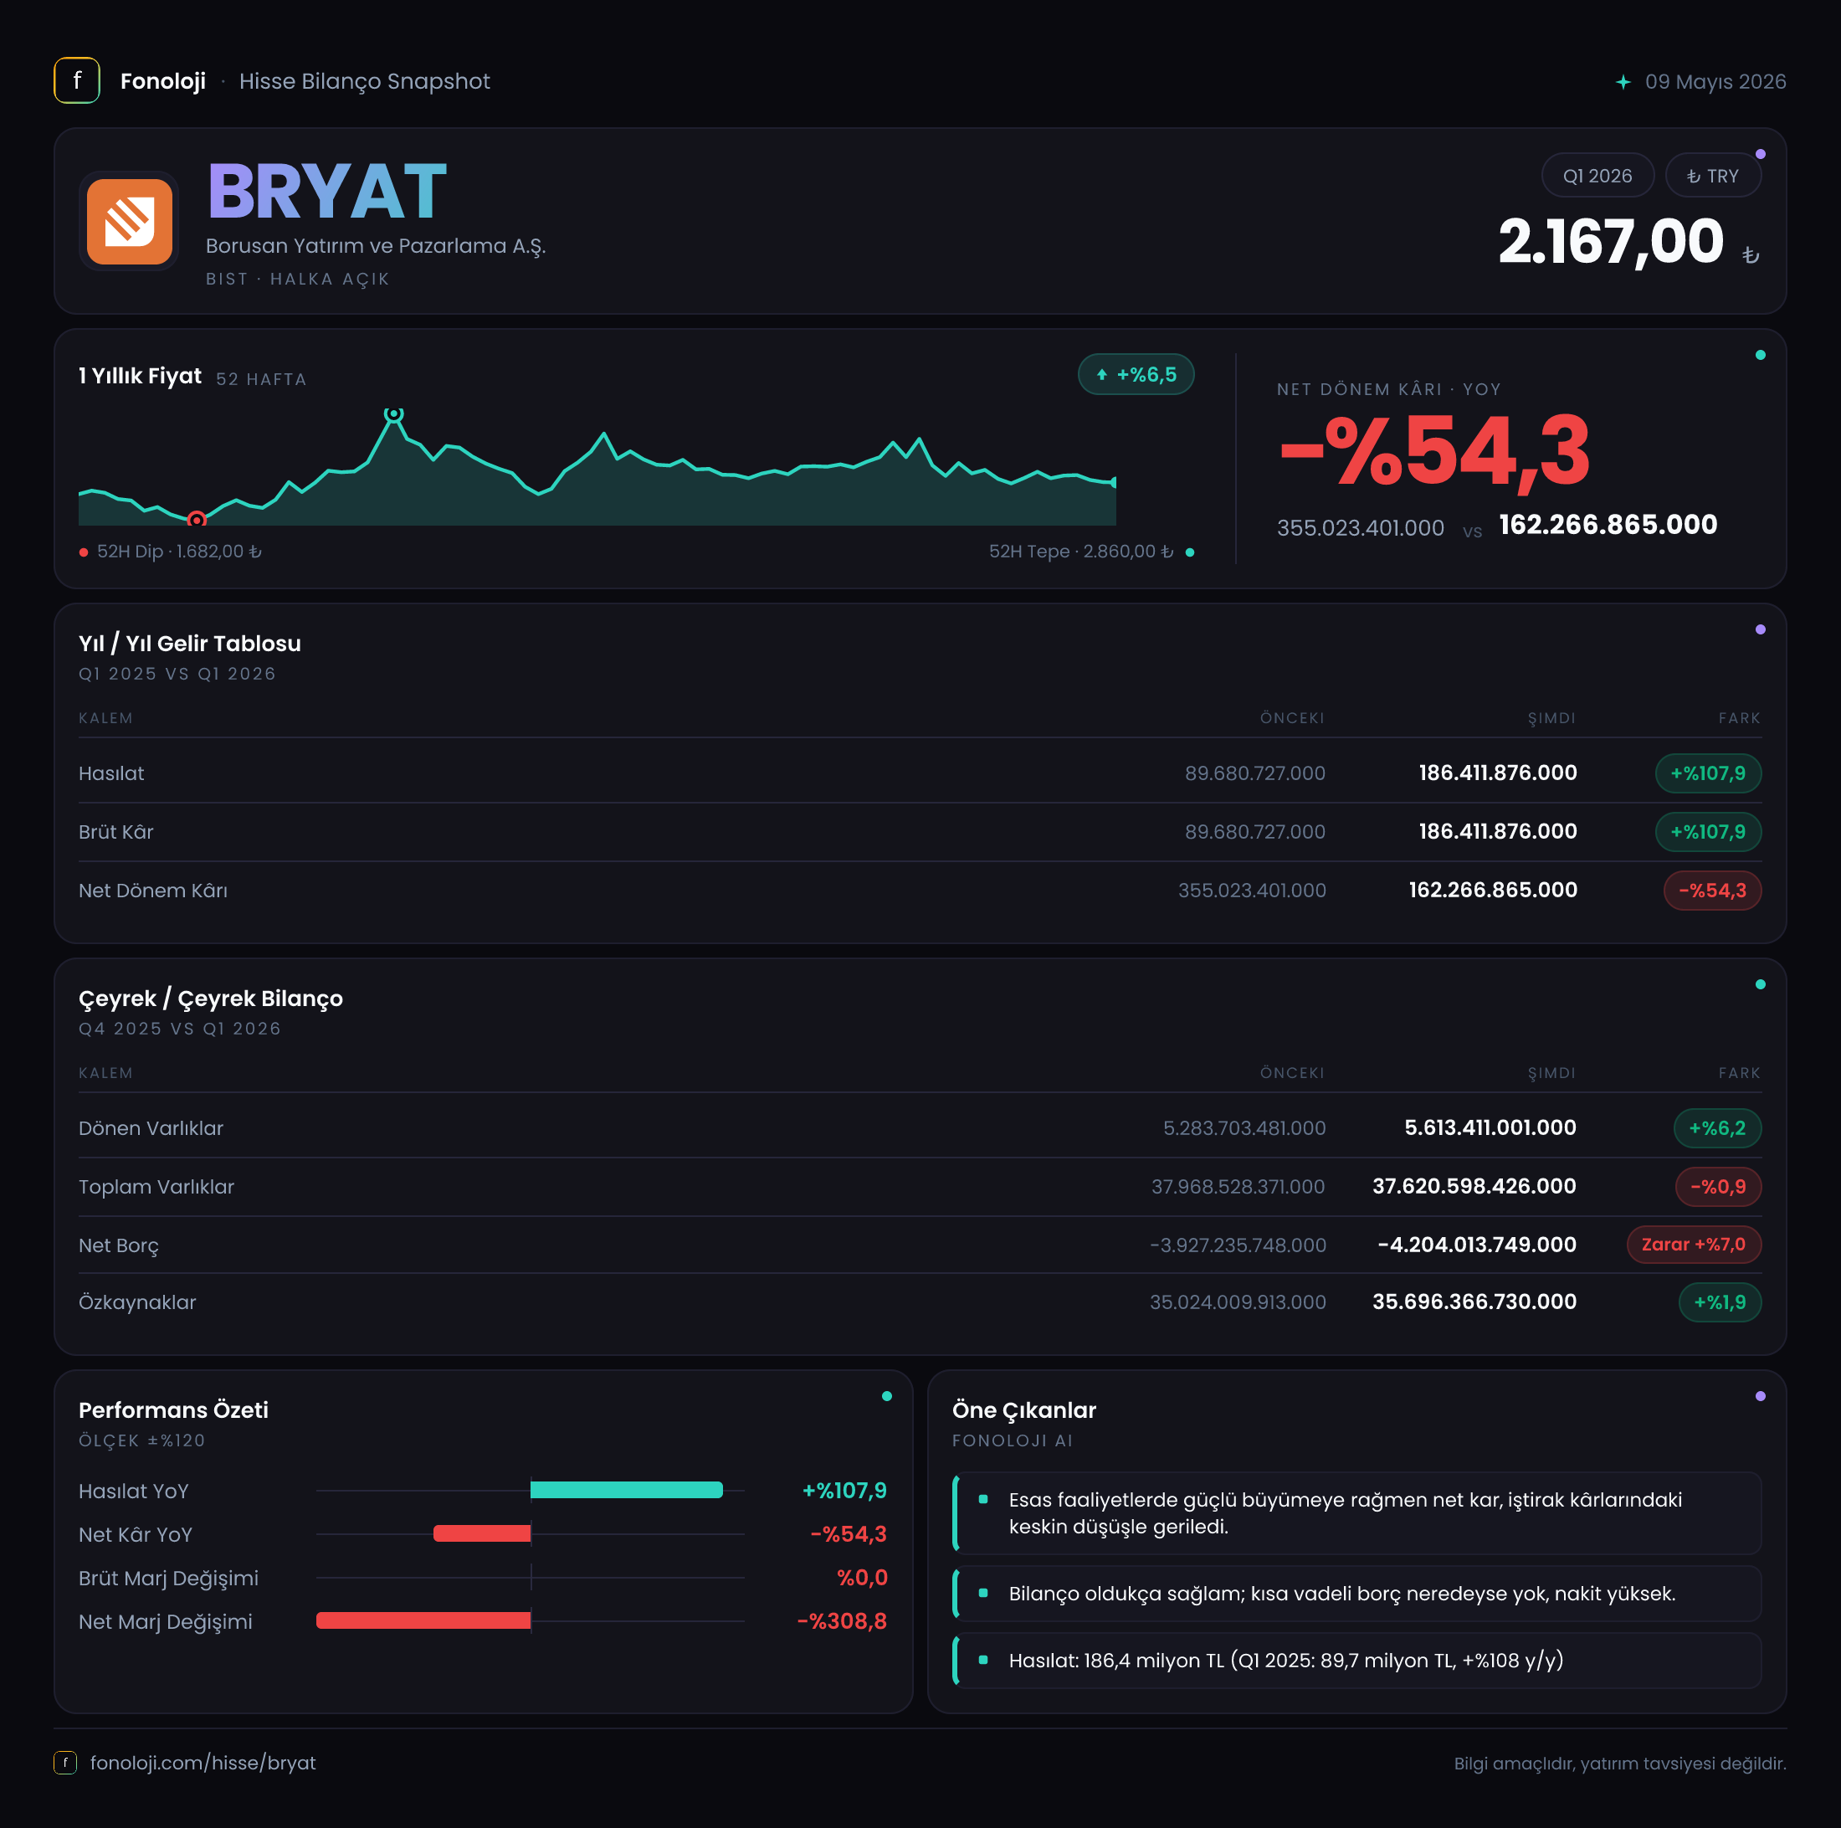Image resolution: width=1841 pixels, height=1828 pixels.
Task: Click the Brüt Marj Değişimi %0,0 value
Action: pos(863,1578)
